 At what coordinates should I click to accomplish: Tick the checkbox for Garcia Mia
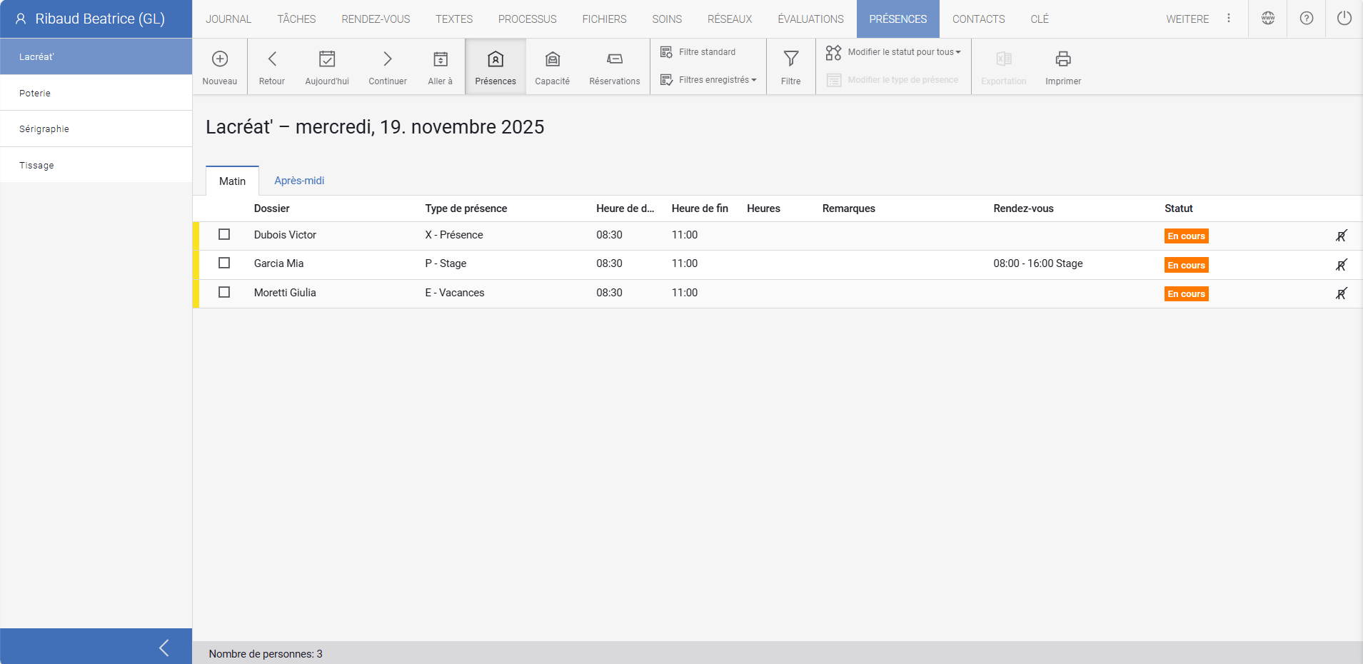pyautogui.click(x=225, y=263)
